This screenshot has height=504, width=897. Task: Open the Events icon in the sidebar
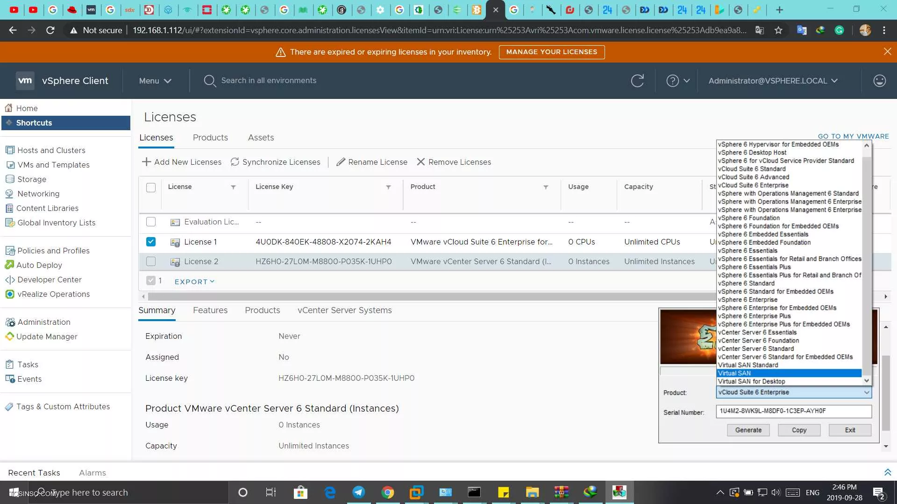pyautogui.click(x=10, y=379)
